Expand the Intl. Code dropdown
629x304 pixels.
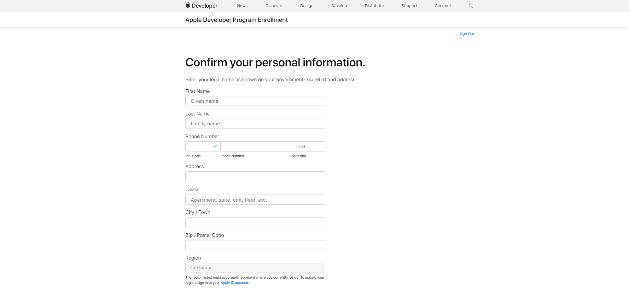coord(203,147)
